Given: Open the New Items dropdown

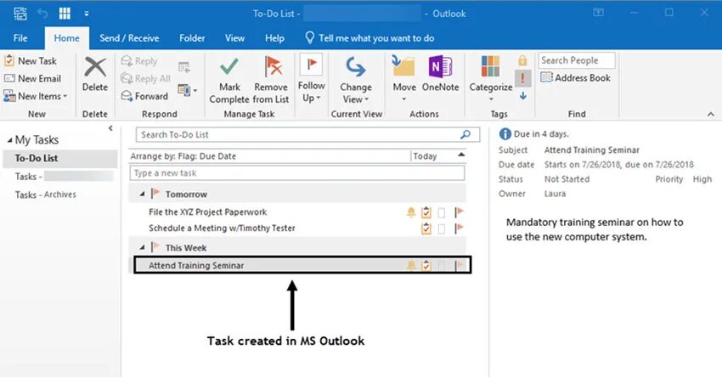Looking at the screenshot, I should (x=36, y=96).
